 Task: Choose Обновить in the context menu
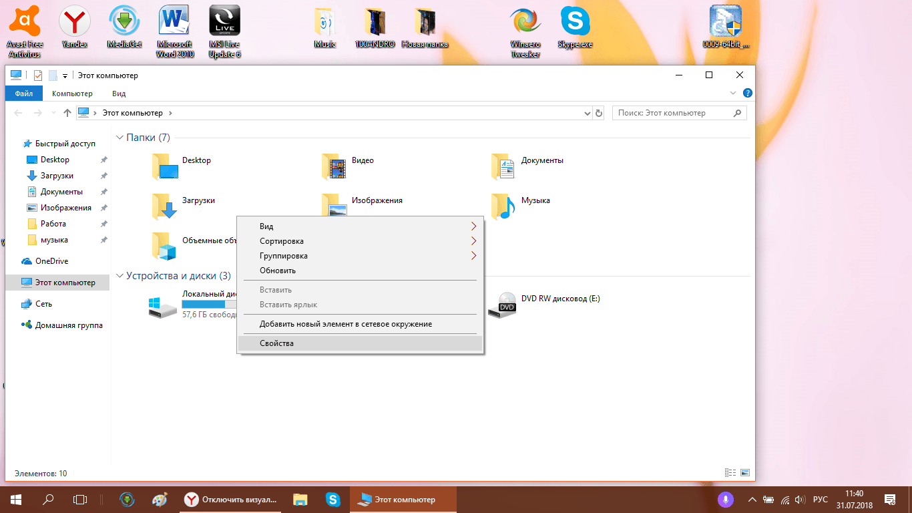[x=361, y=271]
